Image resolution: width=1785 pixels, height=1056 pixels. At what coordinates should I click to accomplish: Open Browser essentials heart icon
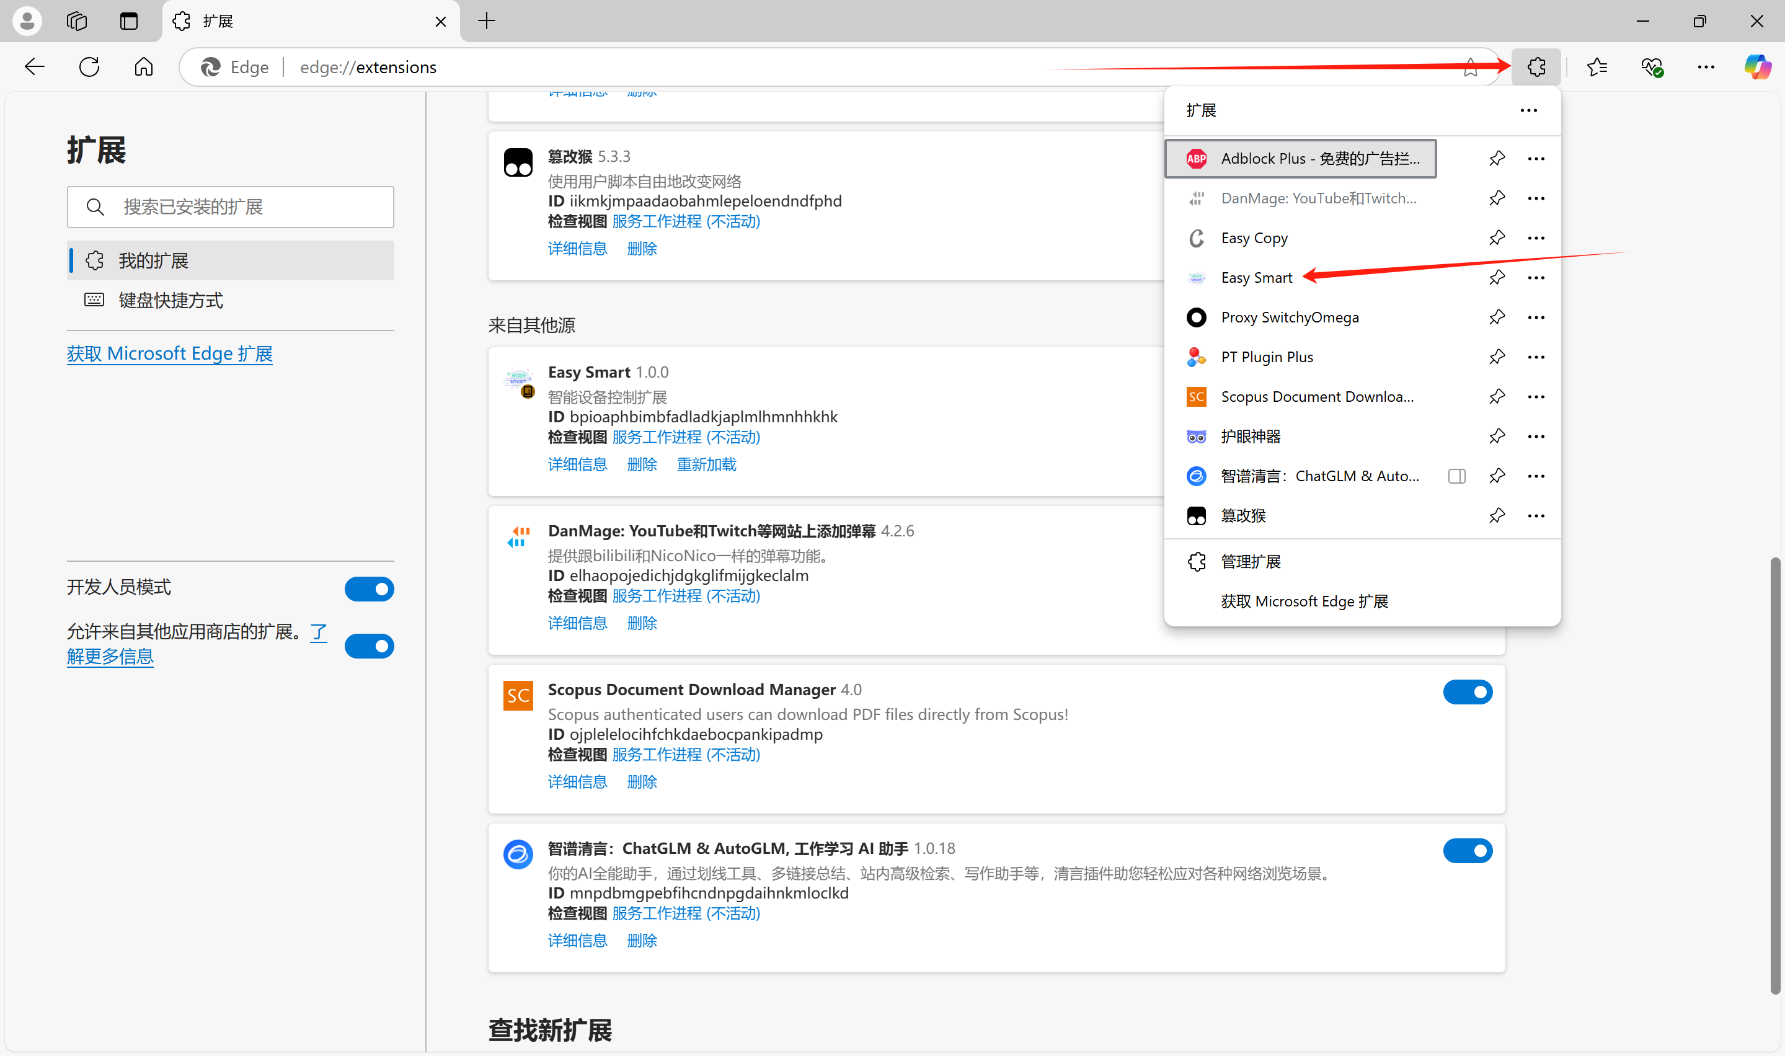pos(1651,67)
